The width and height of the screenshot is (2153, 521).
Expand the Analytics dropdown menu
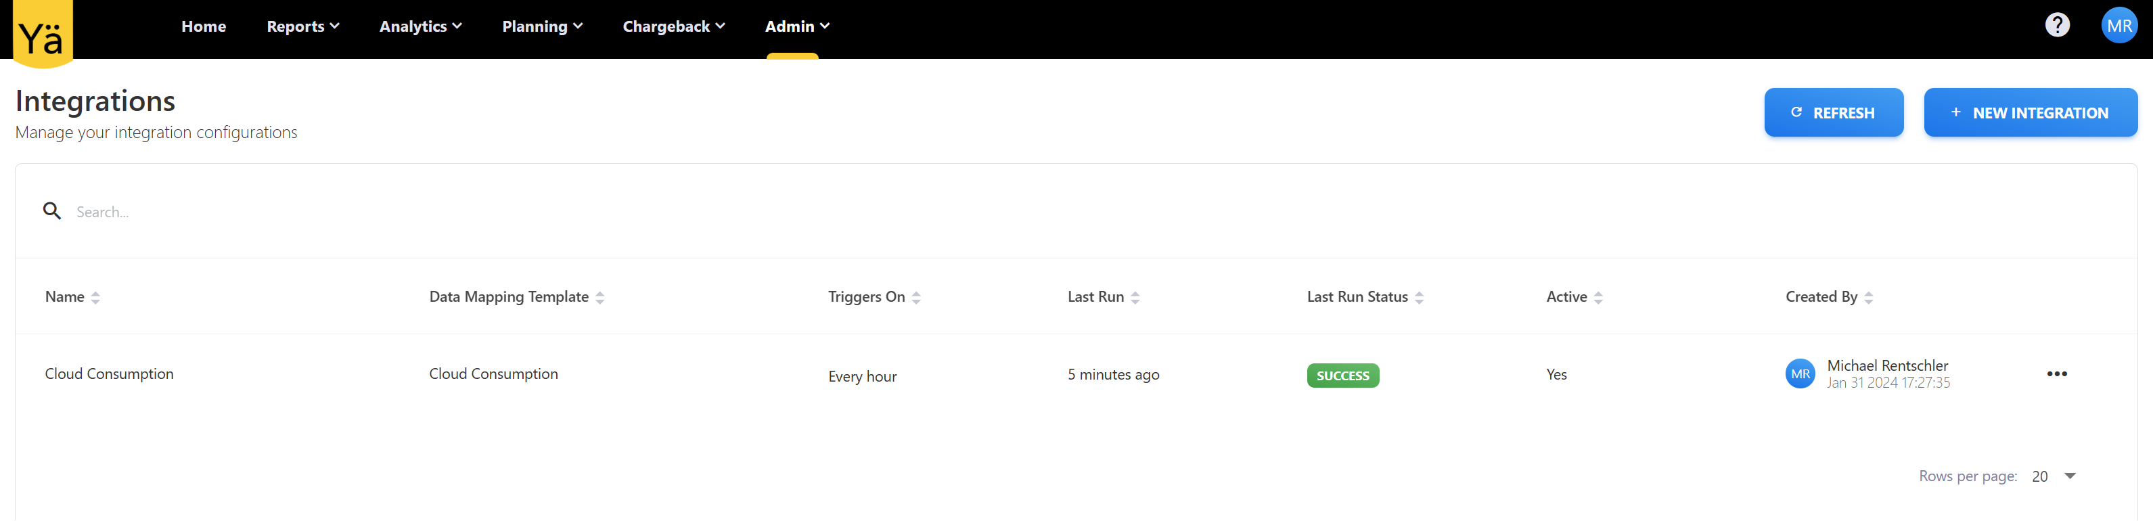click(x=420, y=27)
